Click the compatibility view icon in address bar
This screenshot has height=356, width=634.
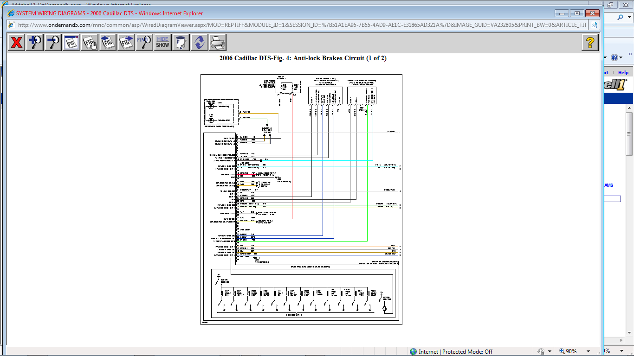point(594,25)
